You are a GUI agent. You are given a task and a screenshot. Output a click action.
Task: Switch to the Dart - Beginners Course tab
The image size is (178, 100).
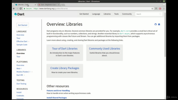(x=48, y=5)
